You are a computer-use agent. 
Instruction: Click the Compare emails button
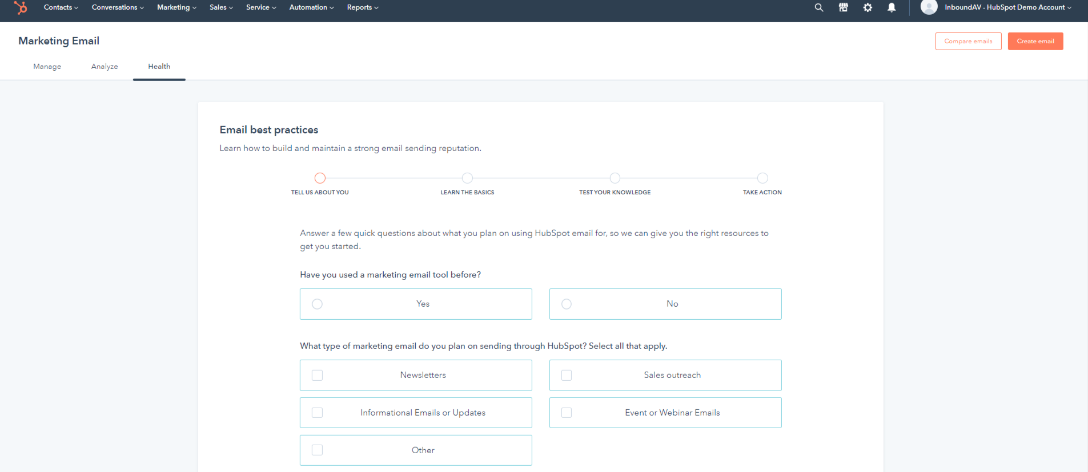pyautogui.click(x=968, y=41)
